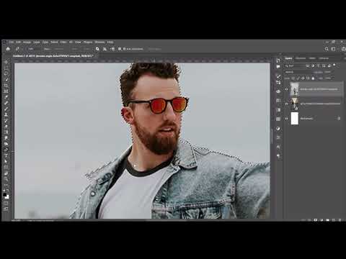Open the Select menu

(54, 42)
